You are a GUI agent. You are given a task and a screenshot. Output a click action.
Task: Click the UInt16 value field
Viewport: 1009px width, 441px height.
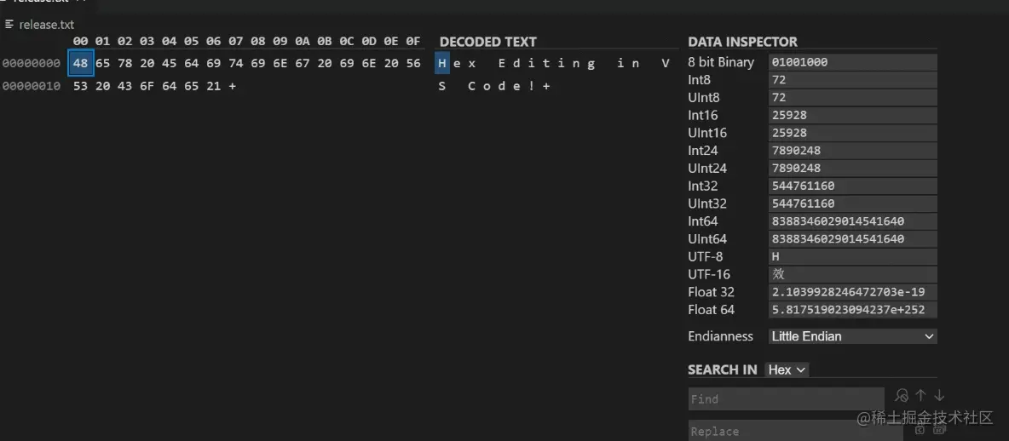(x=853, y=133)
